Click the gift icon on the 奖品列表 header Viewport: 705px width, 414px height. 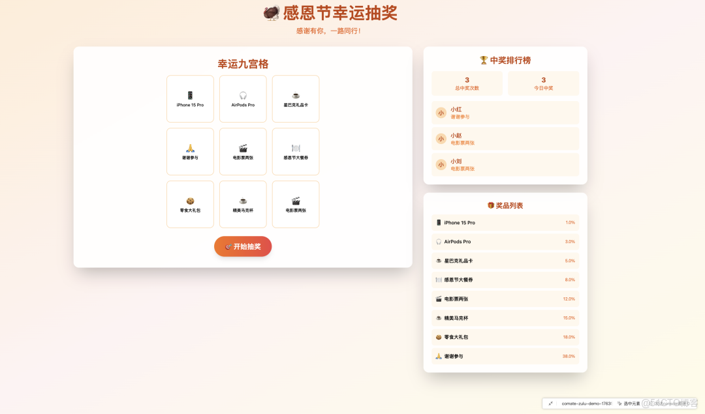click(491, 204)
